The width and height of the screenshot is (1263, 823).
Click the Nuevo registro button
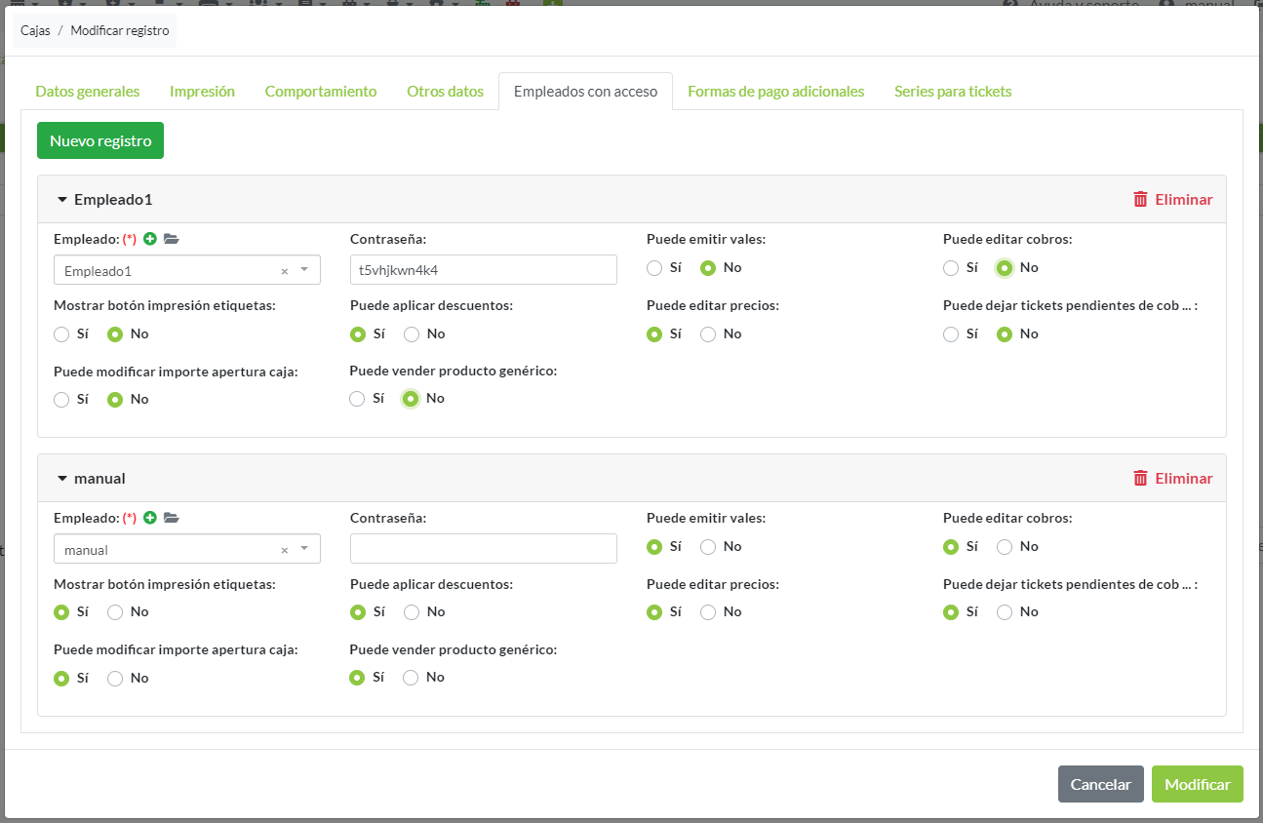click(x=100, y=140)
